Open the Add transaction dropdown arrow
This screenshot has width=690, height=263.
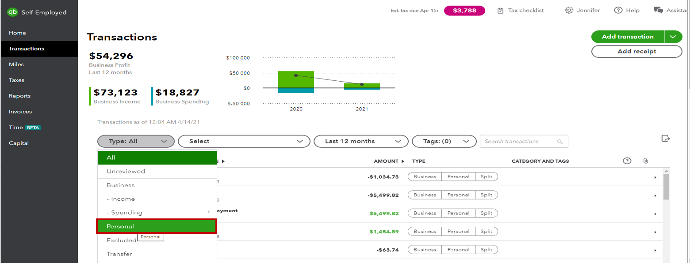point(673,37)
